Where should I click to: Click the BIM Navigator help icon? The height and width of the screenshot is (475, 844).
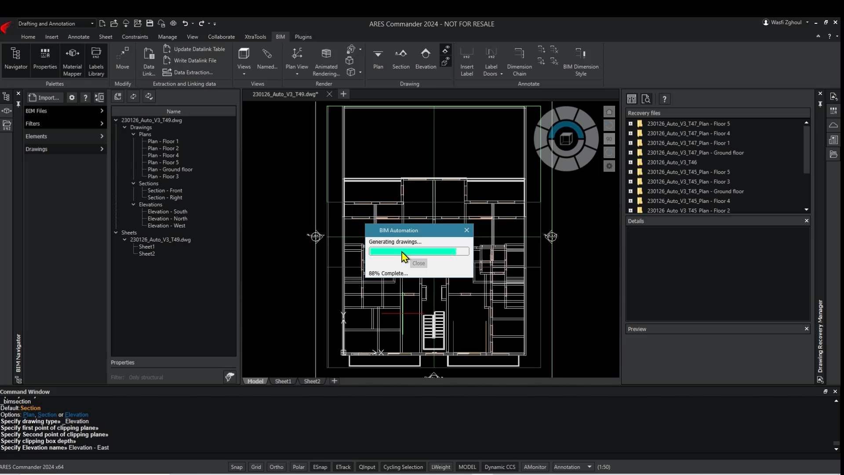point(85,98)
